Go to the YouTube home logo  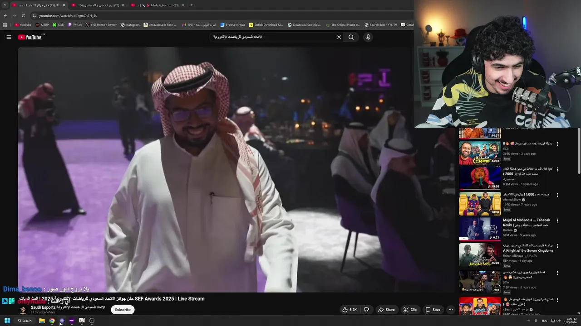[x=30, y=37]
